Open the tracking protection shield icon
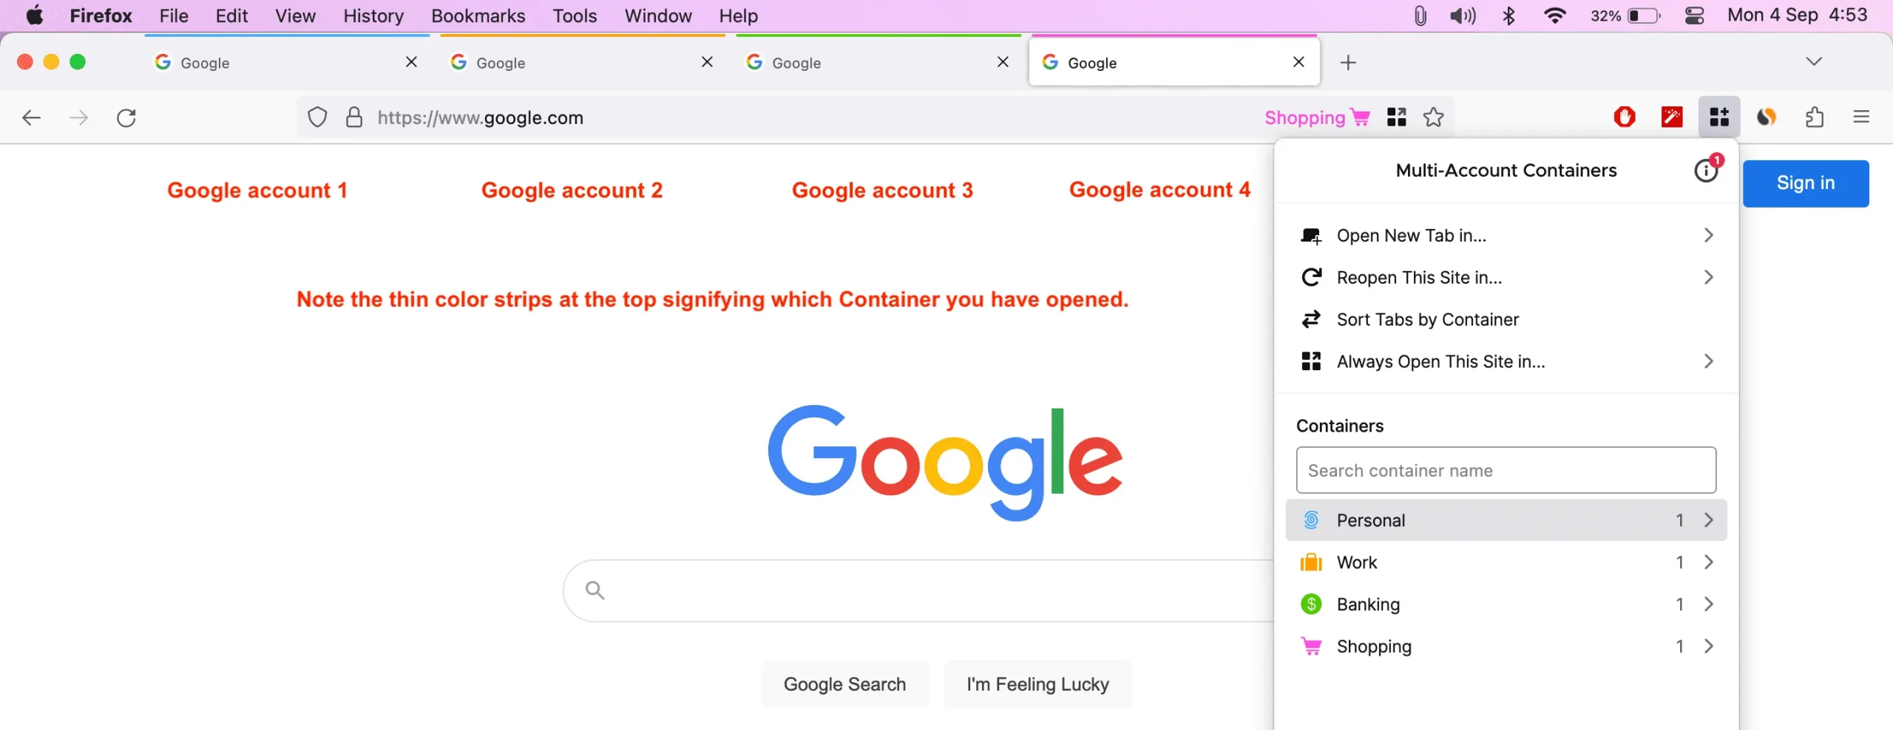Viewport: 1893px width, 730px height. pos(317,117)
